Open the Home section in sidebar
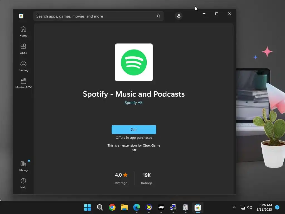This screenshot has height=214, width=285. 23,32
